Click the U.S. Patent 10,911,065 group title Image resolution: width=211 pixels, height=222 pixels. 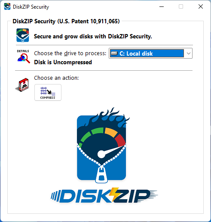click(66, 21)
